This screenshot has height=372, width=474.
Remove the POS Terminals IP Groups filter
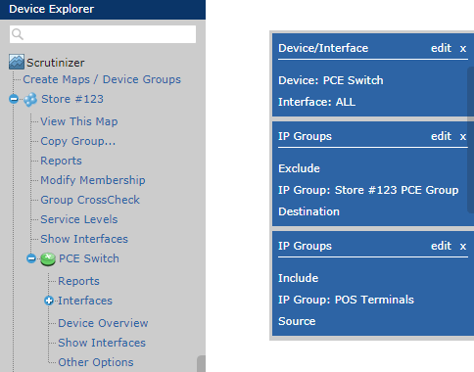click(x=463, y=246)
